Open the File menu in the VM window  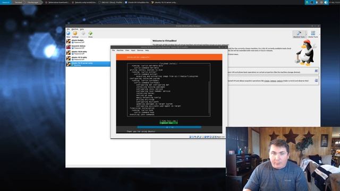113,50
